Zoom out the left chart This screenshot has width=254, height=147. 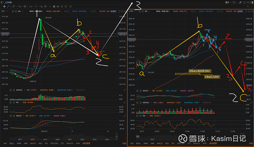point(122,11)
